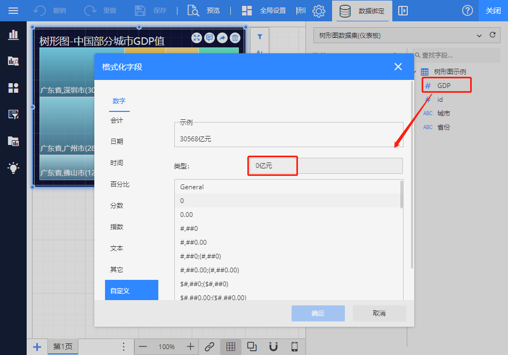Open the bar chart sidebar panel
The height and width of the screenshot is (355, 508).
point(13,35)
